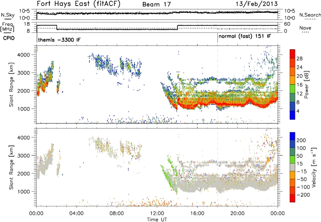Pick the gray segment of Velocity color bar
Viewport: 321px width, 222px height.
click(293, 167)
